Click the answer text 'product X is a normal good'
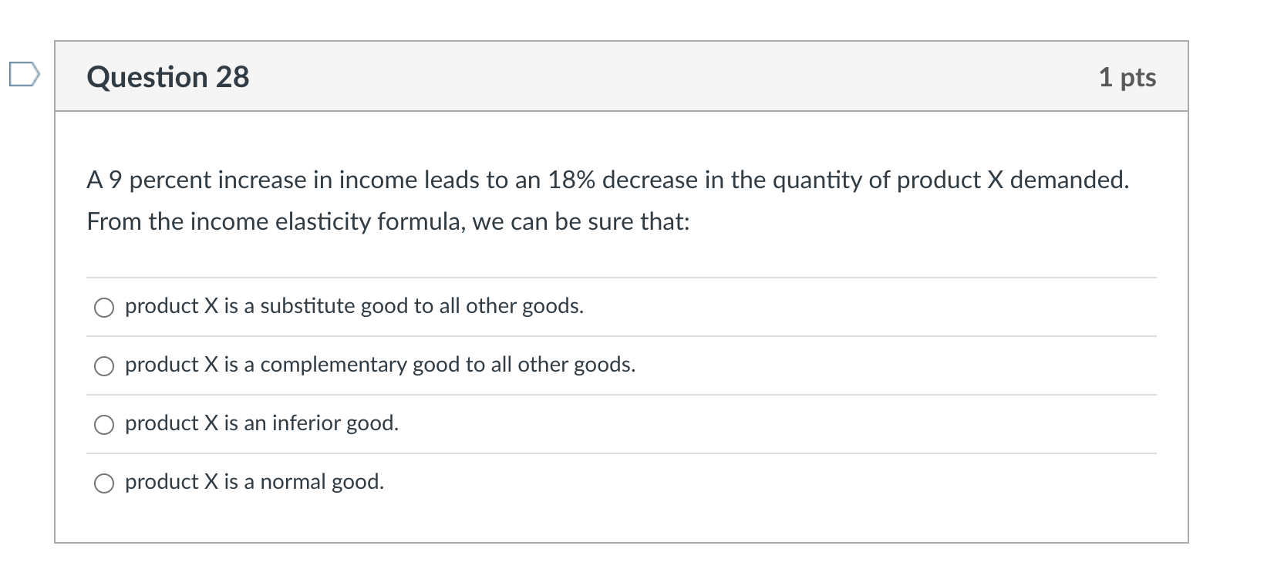The image size is (1274, 586). [x=254, y=482]
